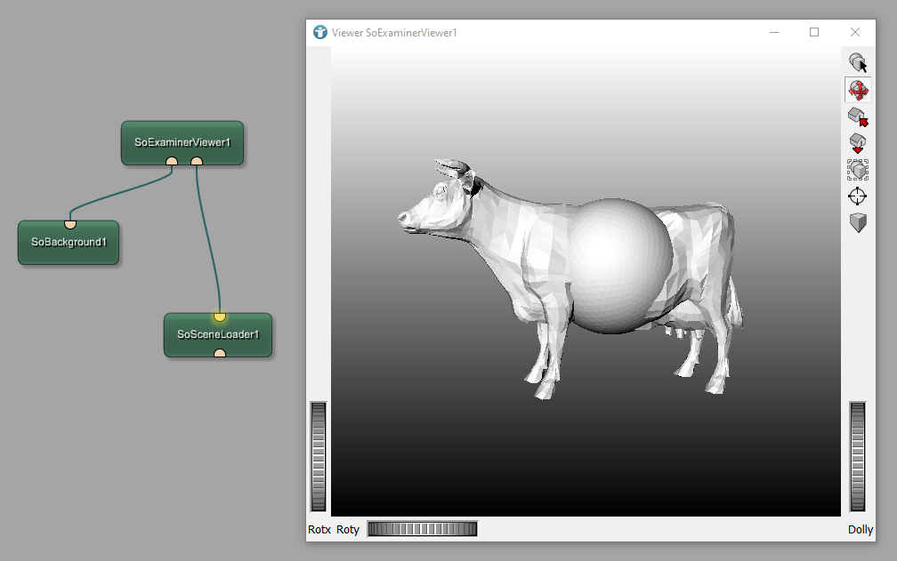Click SoExaminerViewer1's left bottom input connector
The image size is (897, 561).
coord(172,162)
